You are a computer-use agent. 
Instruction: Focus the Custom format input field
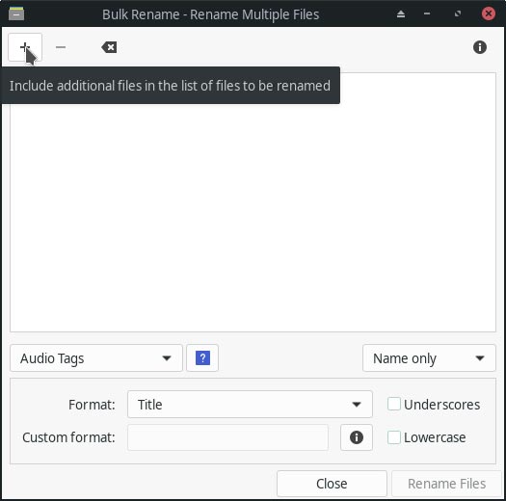(227, 437)
